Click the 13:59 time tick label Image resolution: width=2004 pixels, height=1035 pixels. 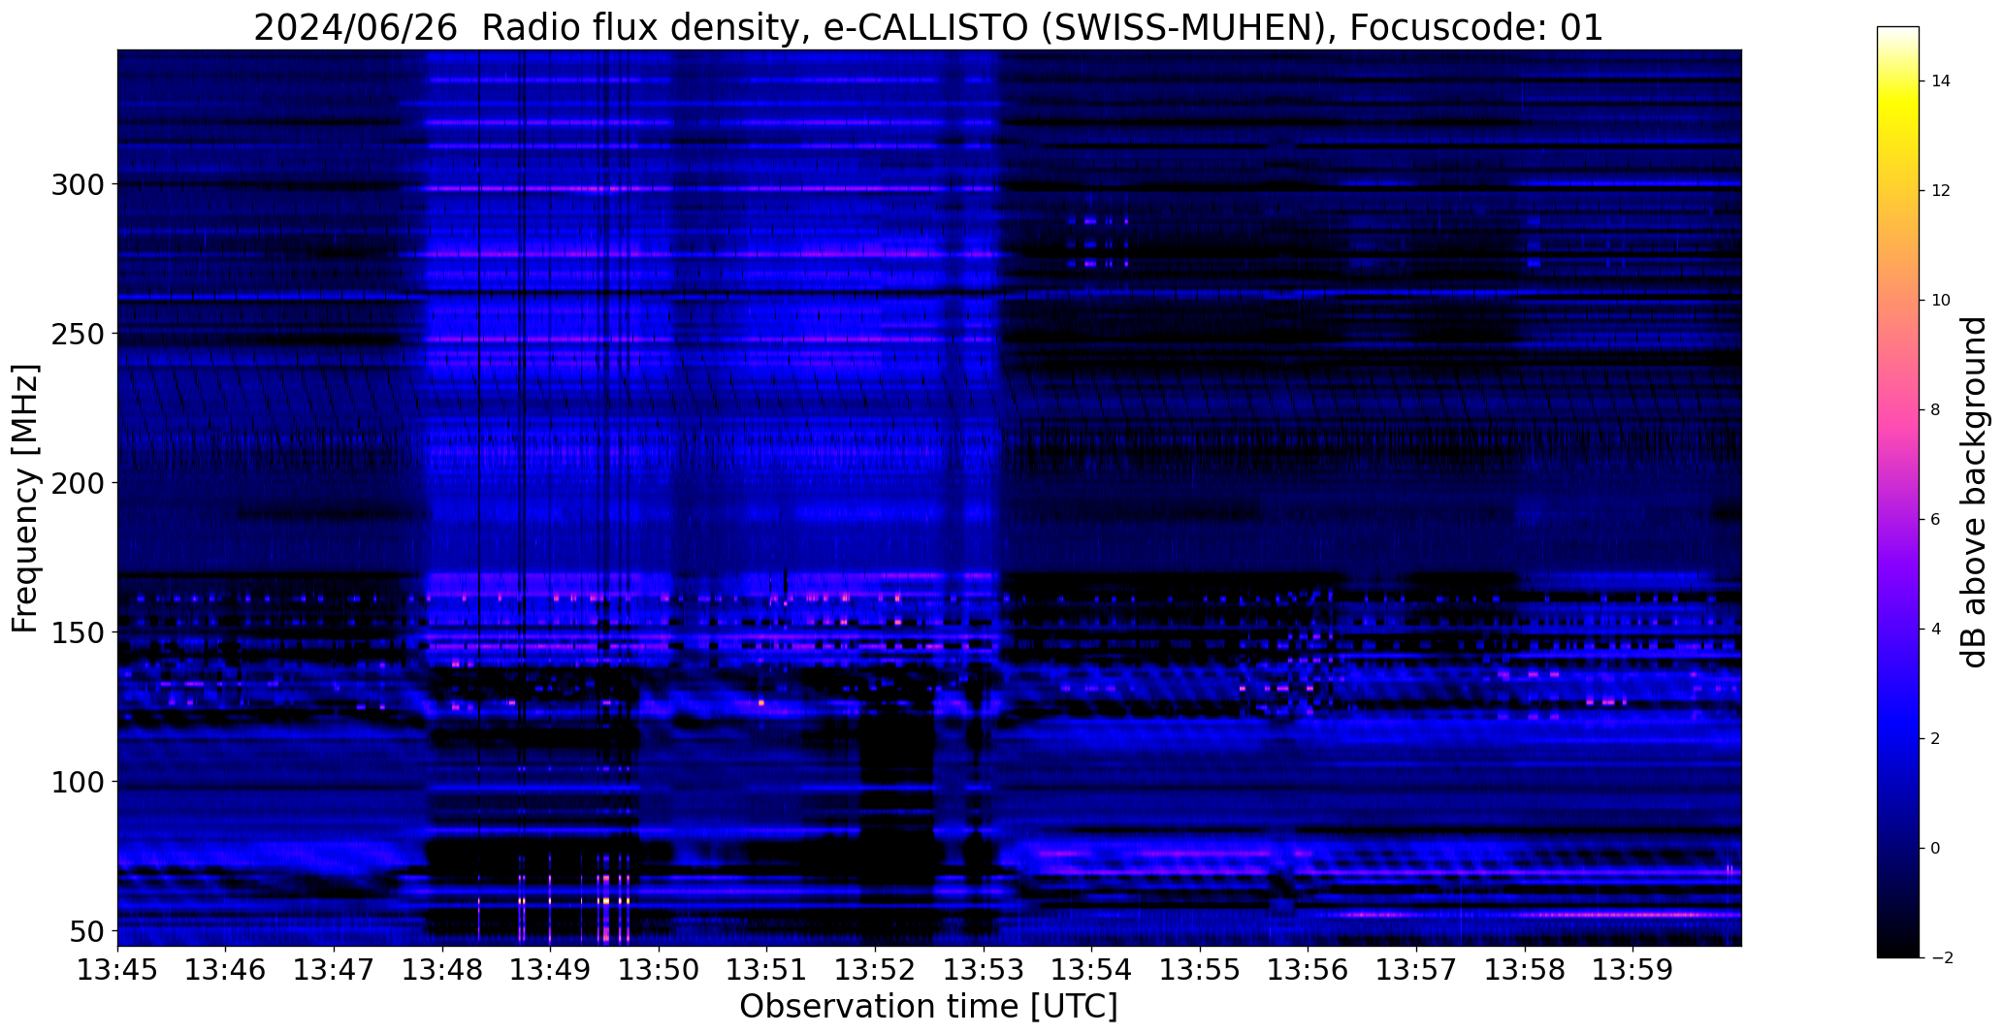1632,969
